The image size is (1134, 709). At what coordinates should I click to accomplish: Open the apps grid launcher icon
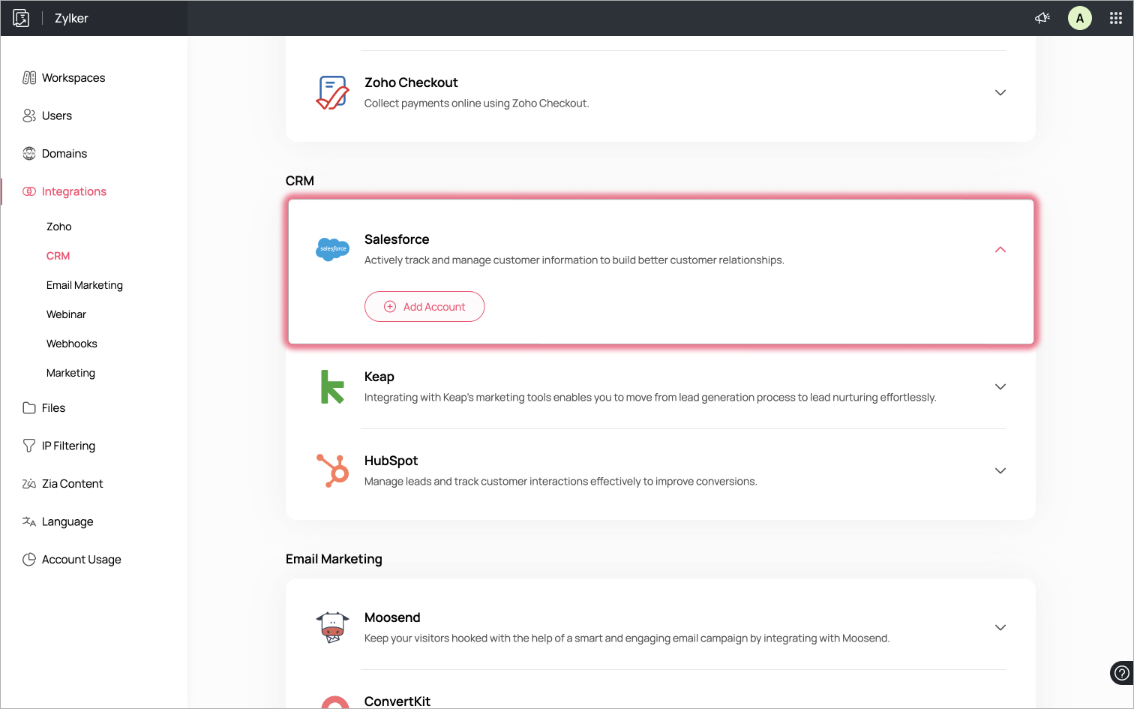[x=1116, y=18]
